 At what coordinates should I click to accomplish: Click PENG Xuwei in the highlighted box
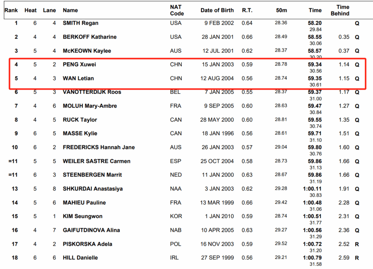point(79,64)
